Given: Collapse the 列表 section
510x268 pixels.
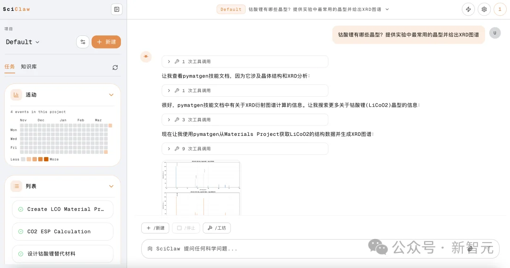Looking at the screenshot, I should pos(111,186).
